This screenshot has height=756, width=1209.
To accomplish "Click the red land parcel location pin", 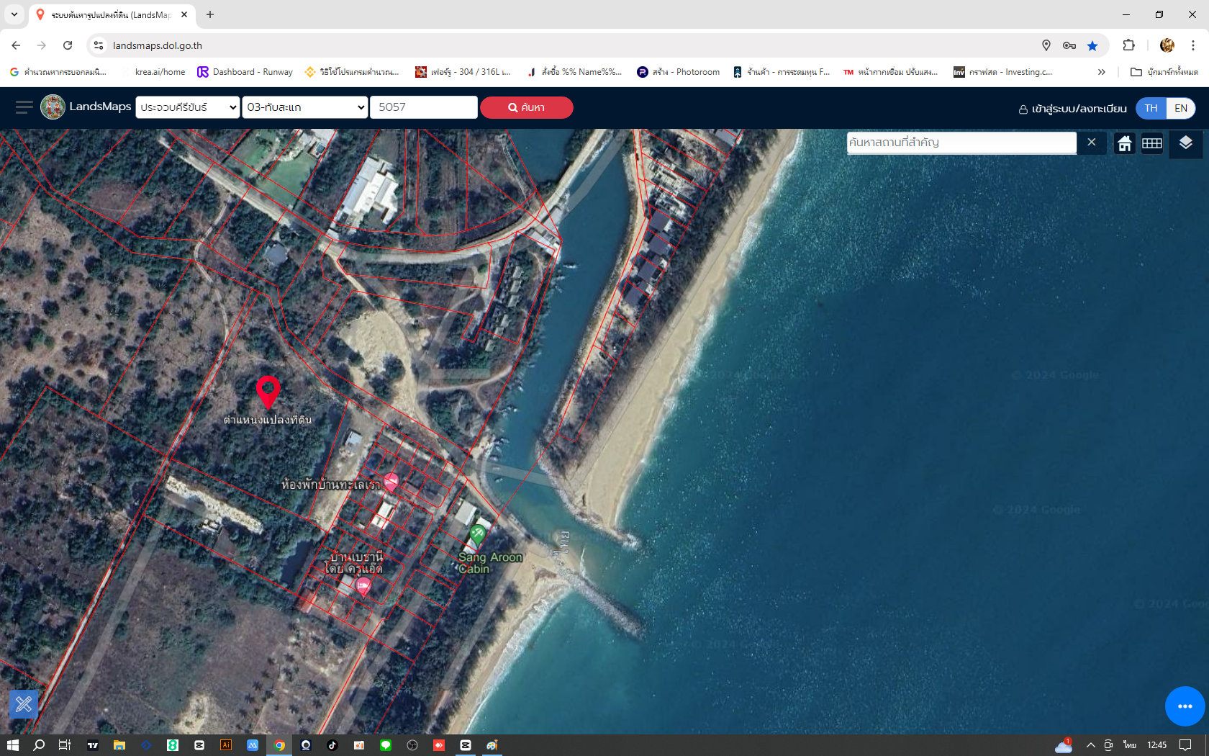I will [268, 391].
